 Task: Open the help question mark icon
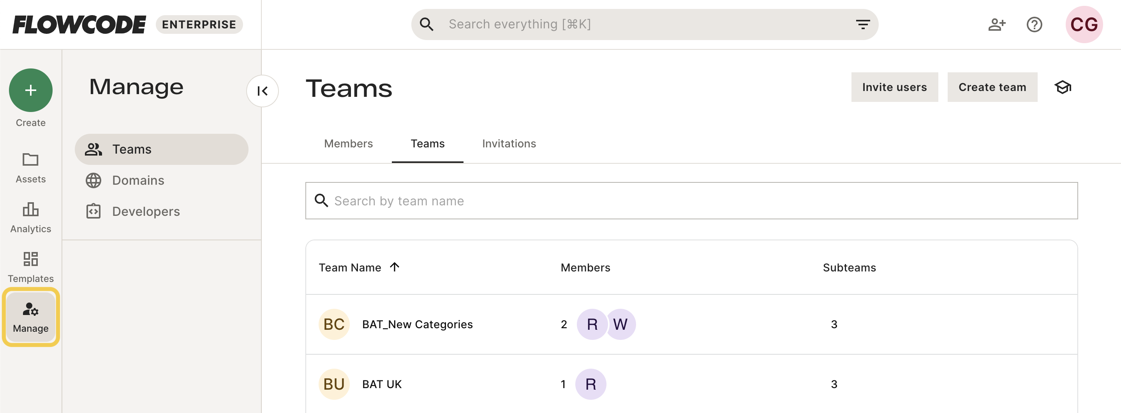point(1035,24)
